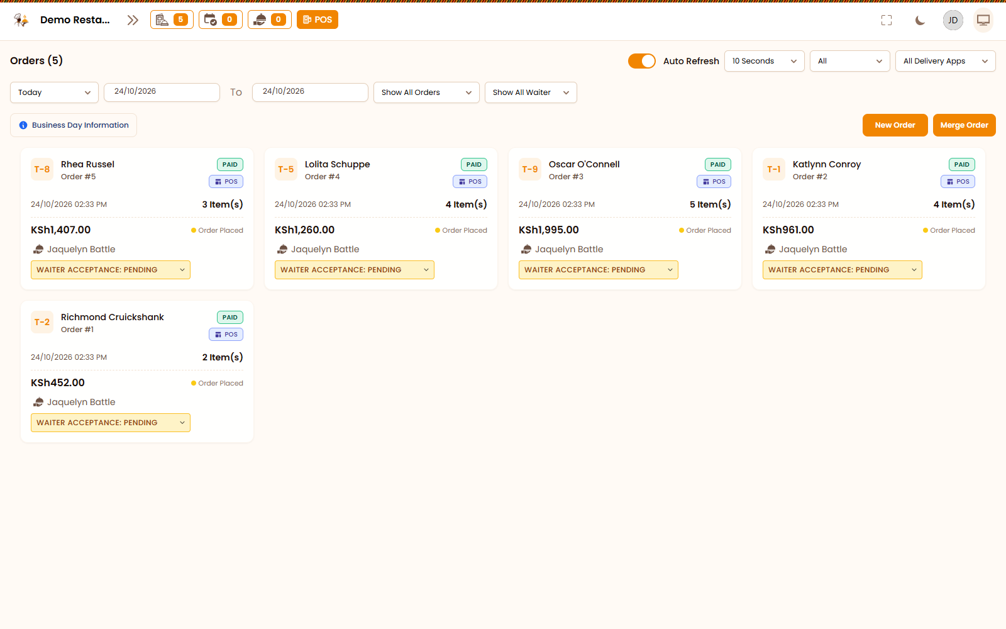The height and width of the screenshot is (629, 1006).
Task: Click KSh1,995.00 total on Order #3
Action: pos(549,230)
